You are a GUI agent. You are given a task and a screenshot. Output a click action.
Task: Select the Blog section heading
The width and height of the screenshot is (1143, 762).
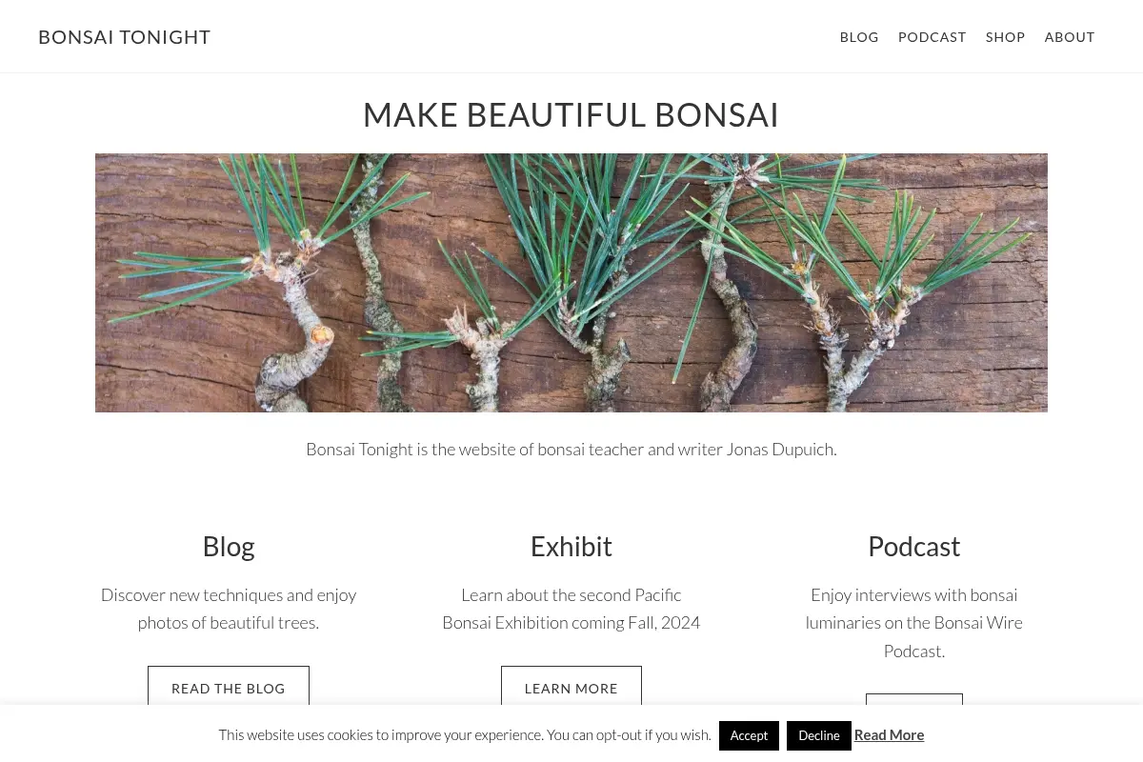(229, 546)
